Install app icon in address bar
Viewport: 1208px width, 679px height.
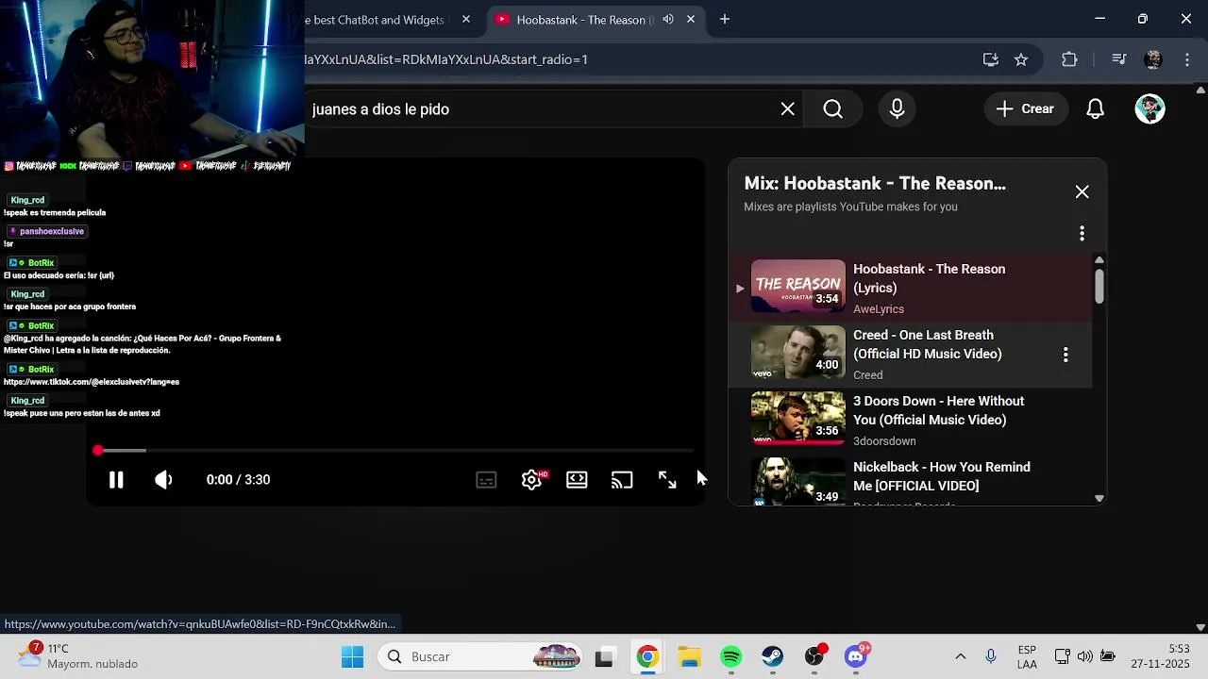click(991, 59)
